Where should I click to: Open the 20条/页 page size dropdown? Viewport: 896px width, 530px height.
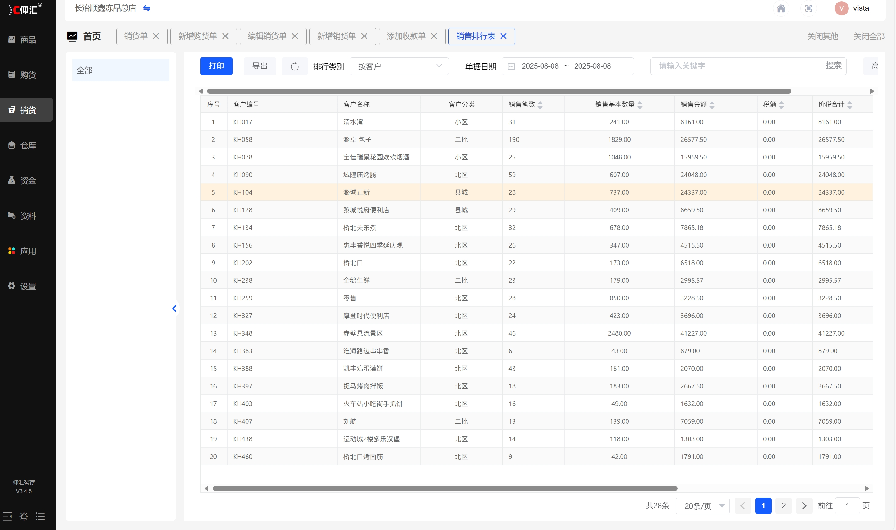pos(702,506)
